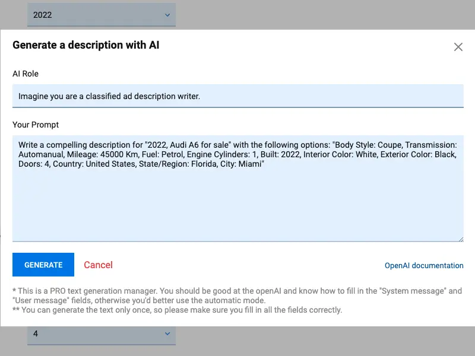Cancel the AI description generation
475x356 pixels.
98,265
